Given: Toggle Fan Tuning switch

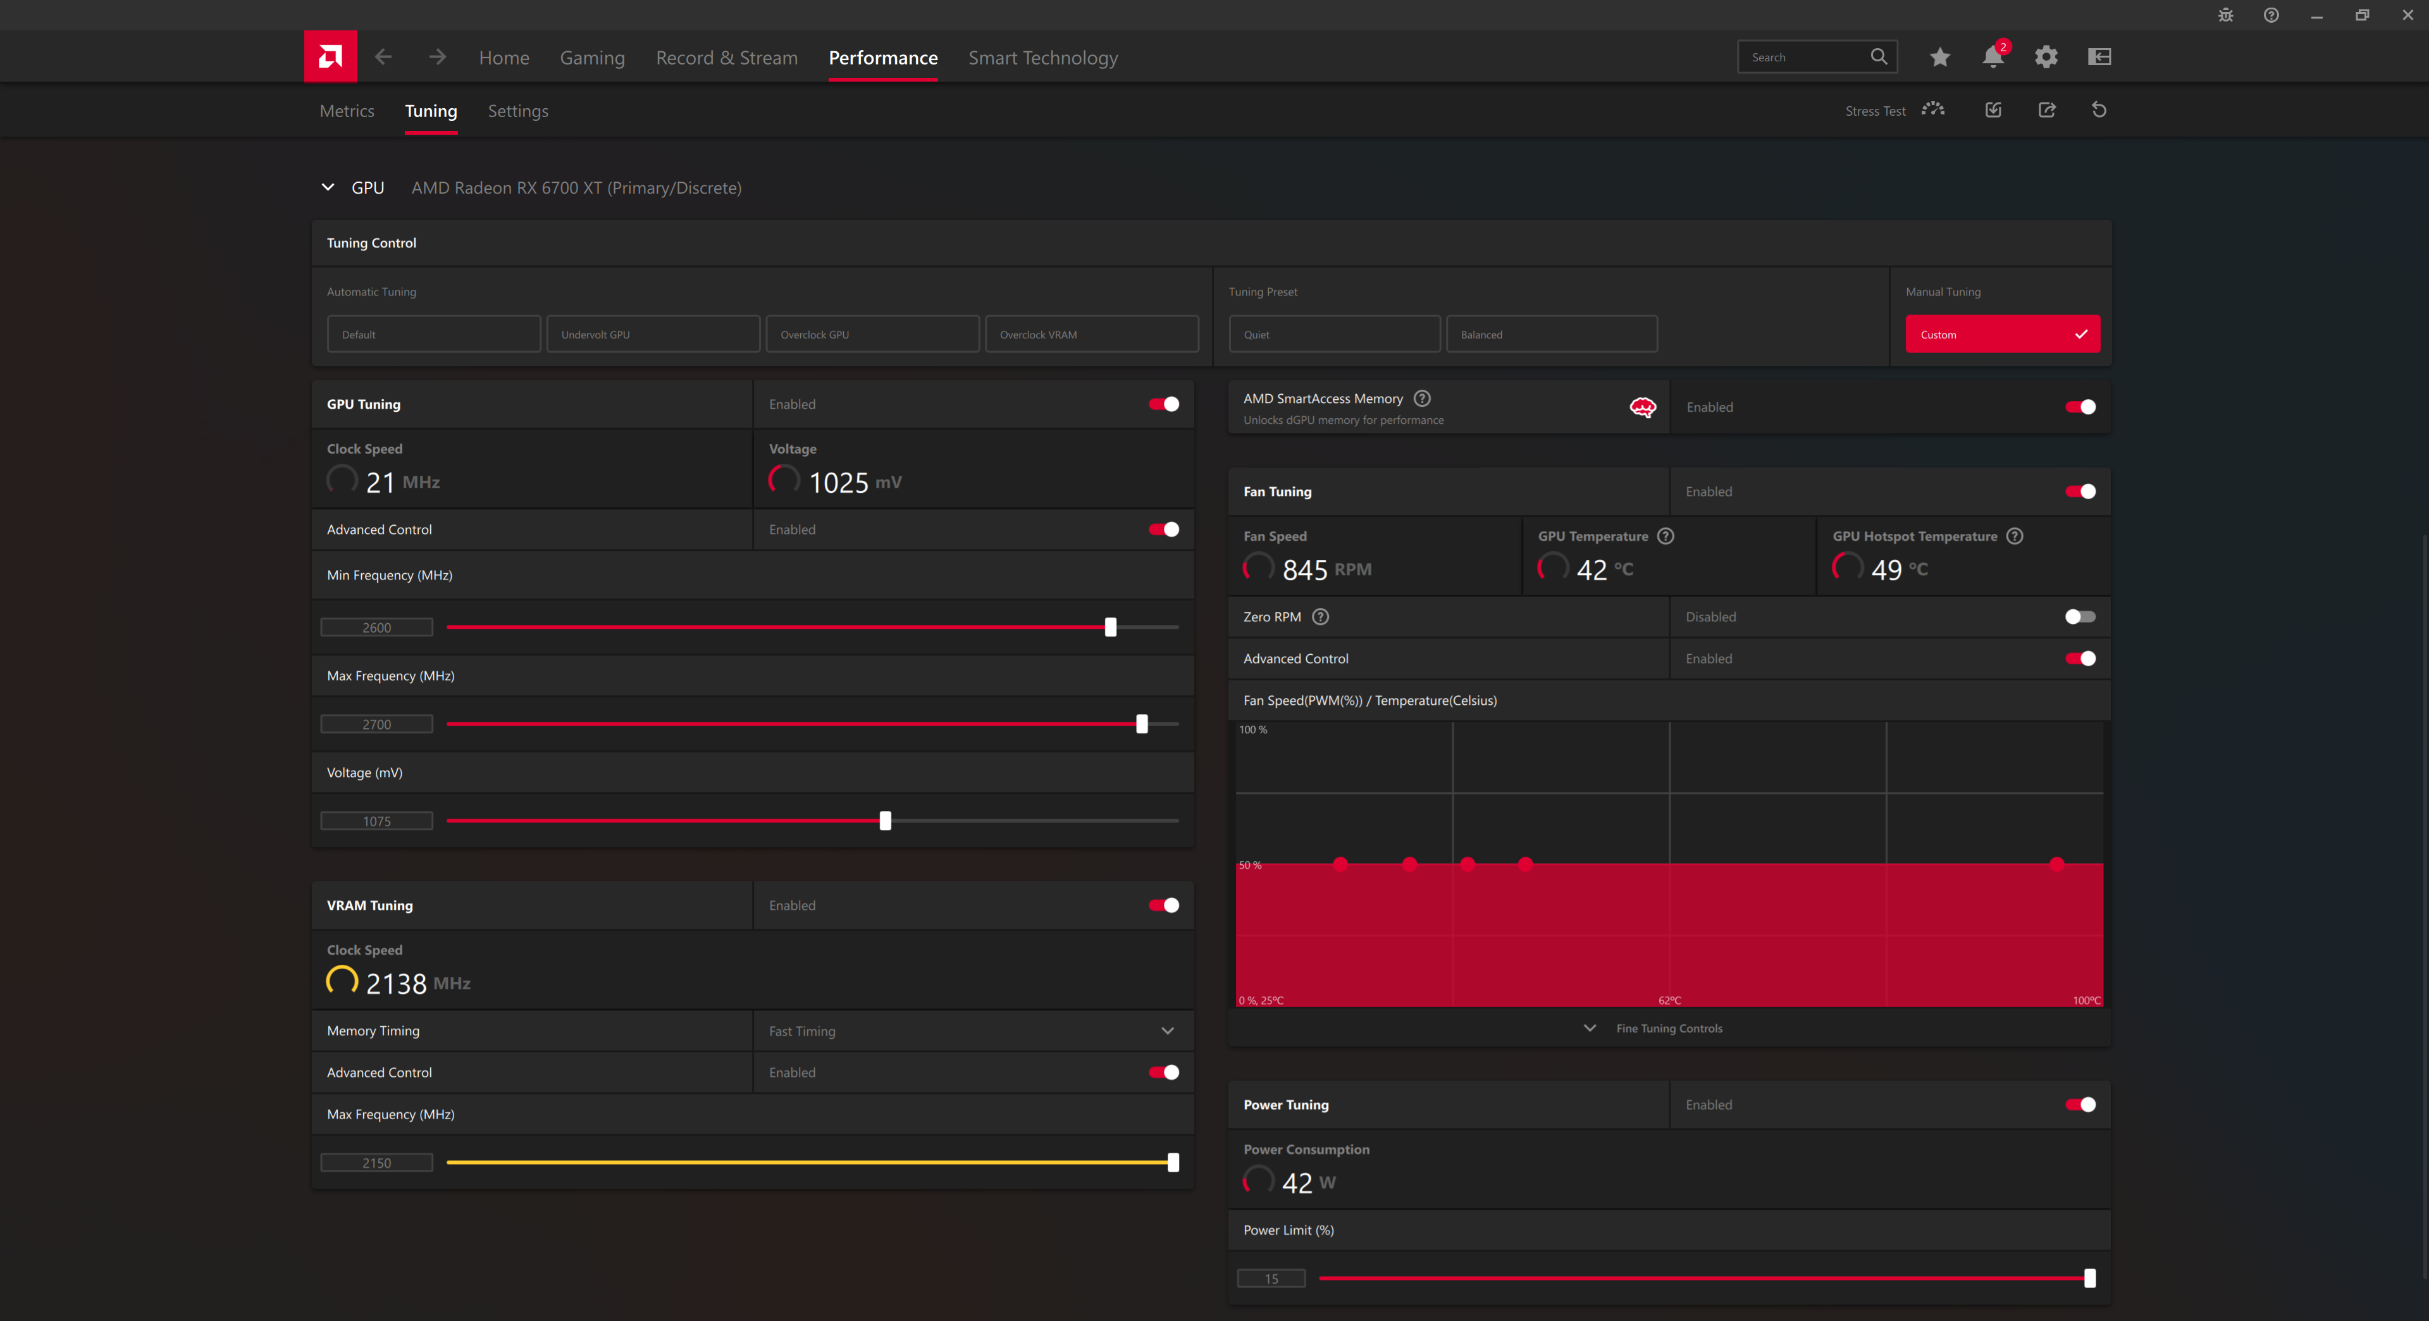Looking at the screenshot, I should click(x=2080, y=491).
